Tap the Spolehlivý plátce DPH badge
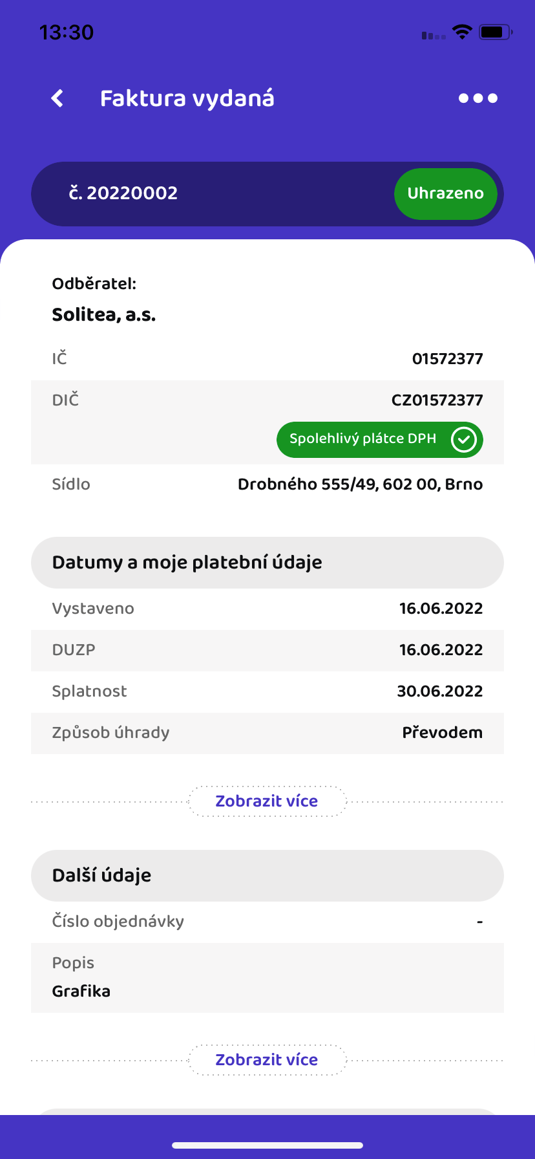Screen dimensions: 535x1159 point(380,440)
